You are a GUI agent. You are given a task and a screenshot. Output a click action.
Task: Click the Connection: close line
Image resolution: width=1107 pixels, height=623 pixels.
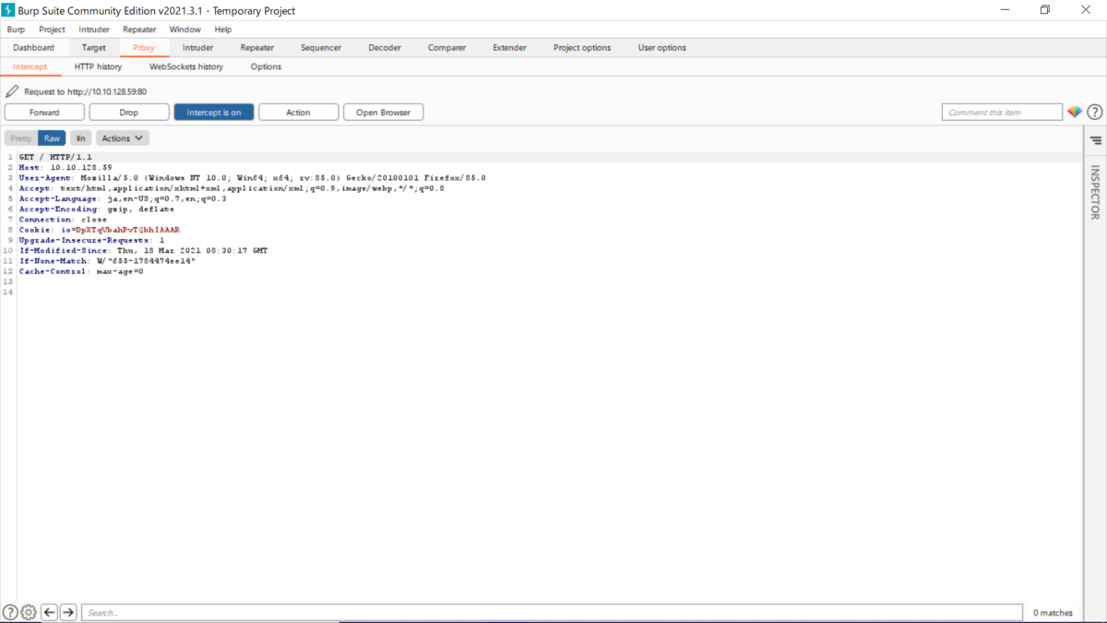click(x=63, y=220)
